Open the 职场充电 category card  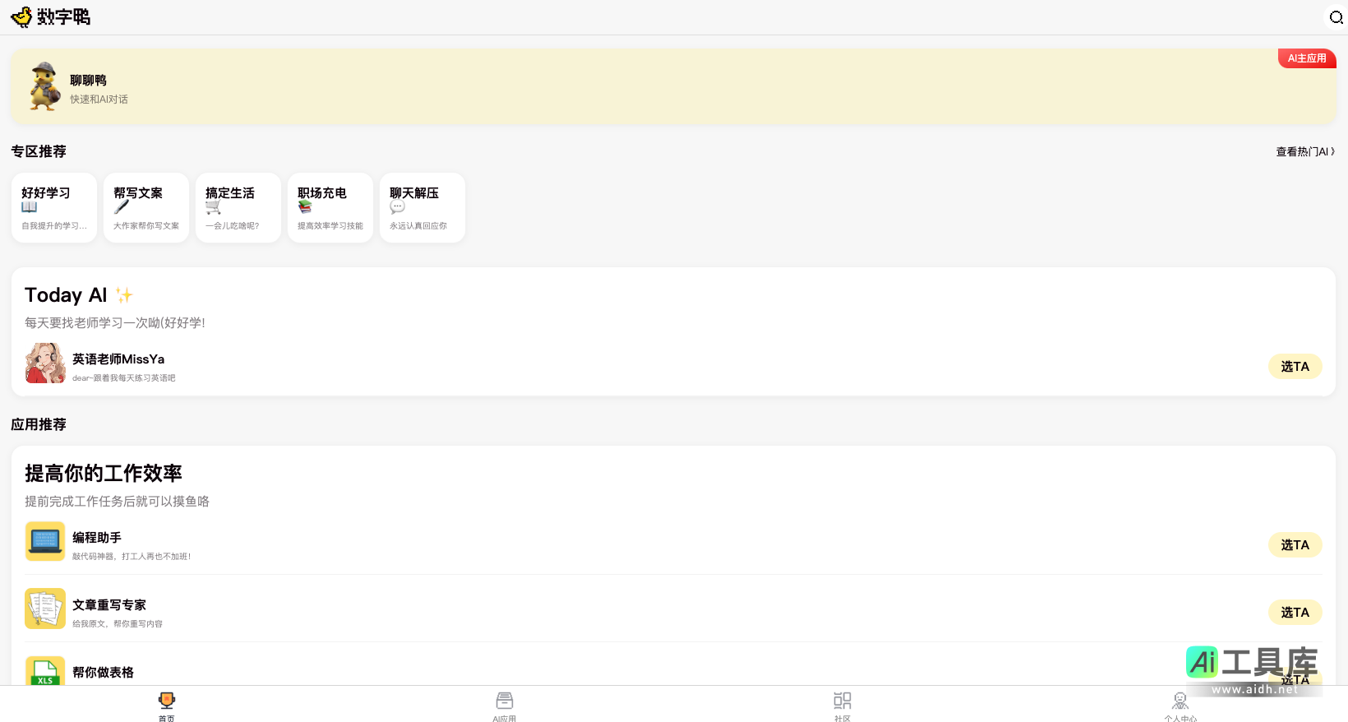(x=330, y=208)
